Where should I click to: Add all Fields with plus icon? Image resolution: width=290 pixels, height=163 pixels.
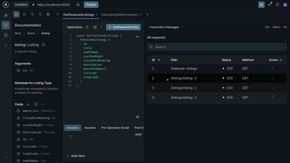click(36, 104)
